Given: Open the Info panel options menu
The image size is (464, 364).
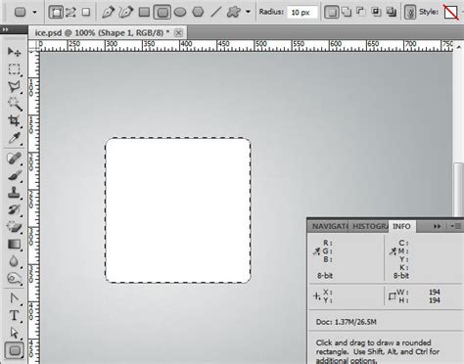Looking at the screenshot, I should click(455, 226).
